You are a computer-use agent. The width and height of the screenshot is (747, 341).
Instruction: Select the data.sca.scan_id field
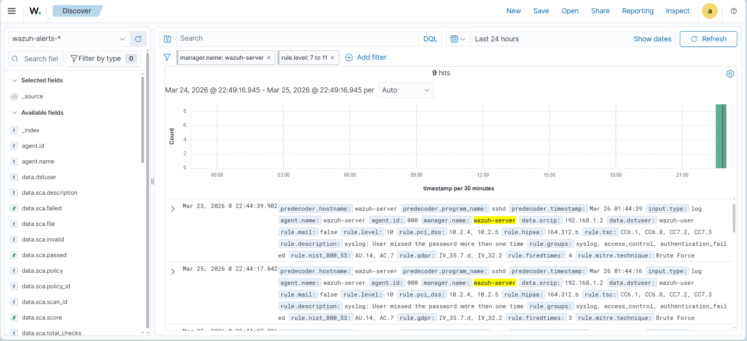tap(44, 302)
